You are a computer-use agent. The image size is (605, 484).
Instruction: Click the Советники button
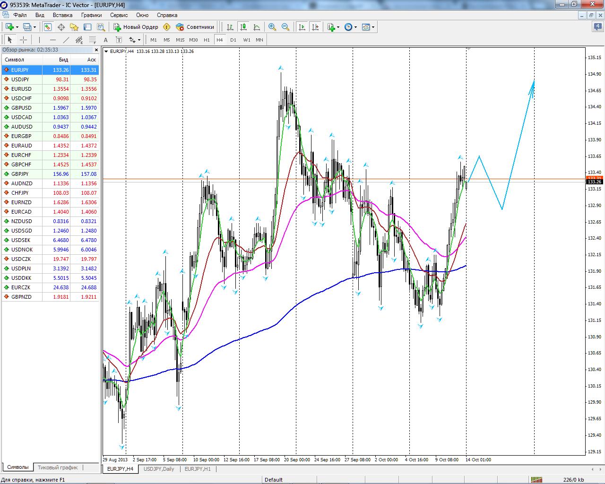[195, 27]
